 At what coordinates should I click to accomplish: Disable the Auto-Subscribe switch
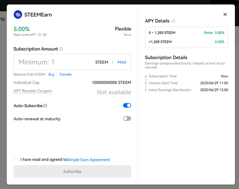click(127, 106)
